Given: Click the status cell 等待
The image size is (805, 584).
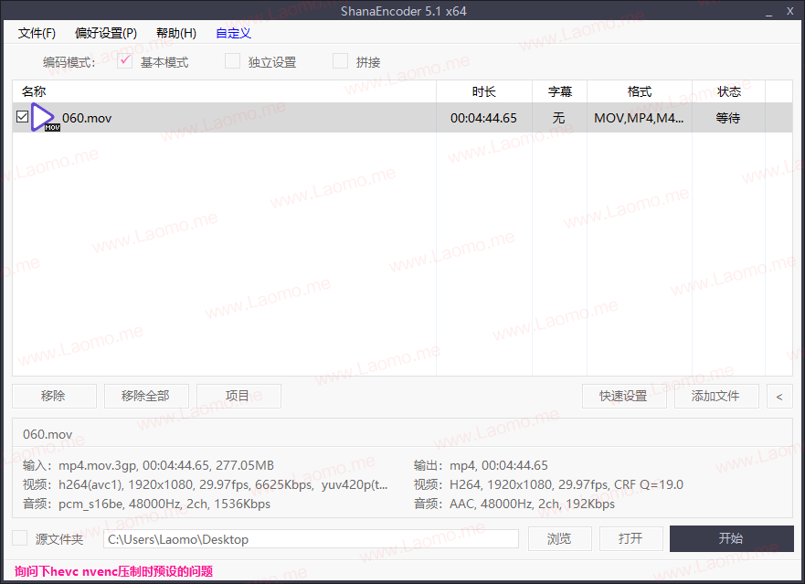Looking at the screenshot, I should click(x=728, y=118).
